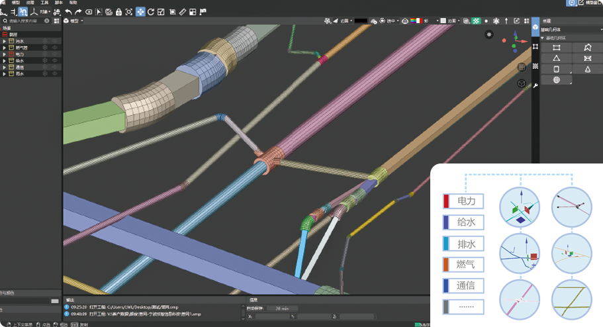Screen dimensions: 603x327
Task: Click the undo arrow in the toolbar
Action: point(68,12)
